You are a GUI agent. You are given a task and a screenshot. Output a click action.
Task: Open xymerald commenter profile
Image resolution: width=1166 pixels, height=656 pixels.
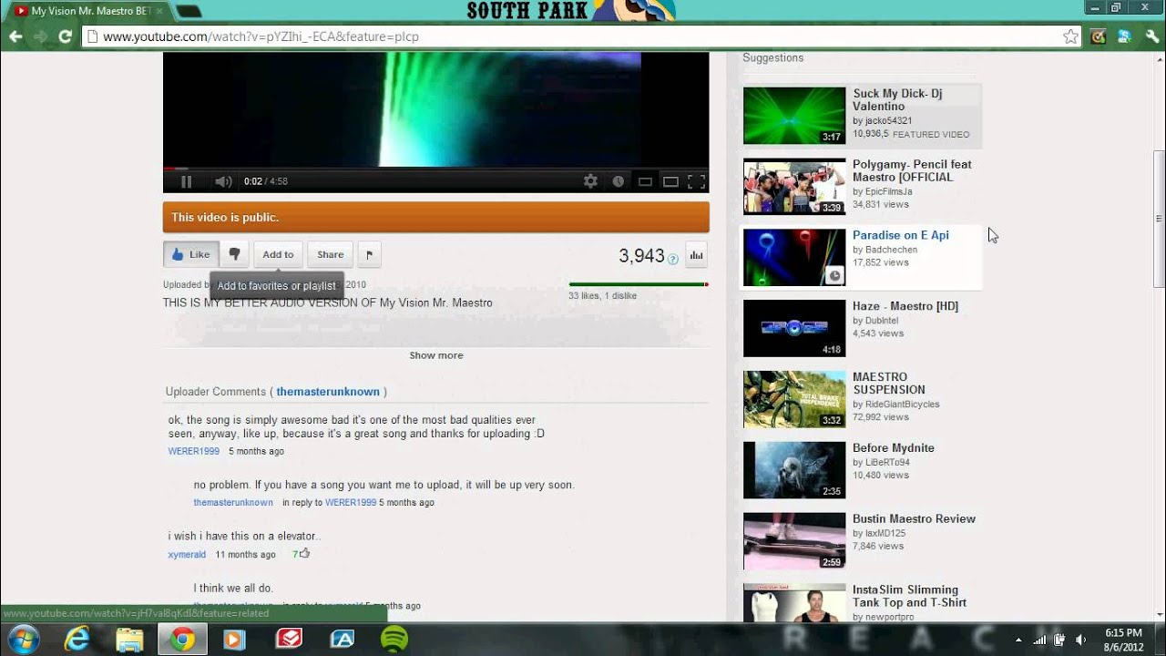(x=187, y=554)
